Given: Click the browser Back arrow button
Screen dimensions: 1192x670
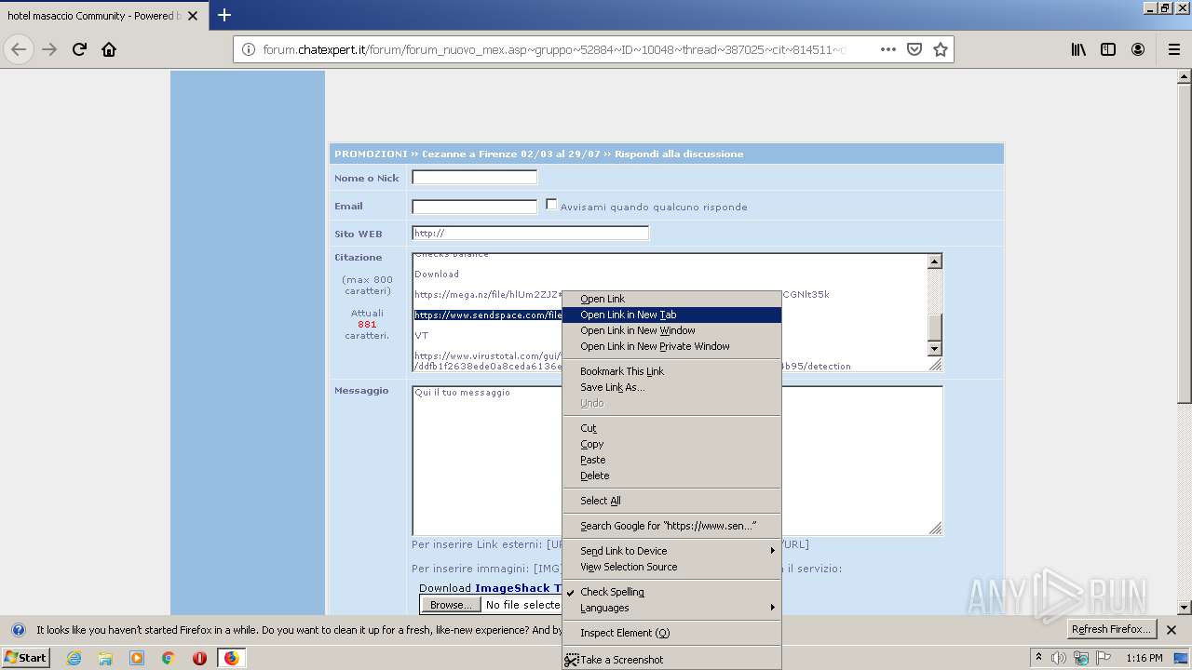Looking at the screenshot, I should coord(19,49).
